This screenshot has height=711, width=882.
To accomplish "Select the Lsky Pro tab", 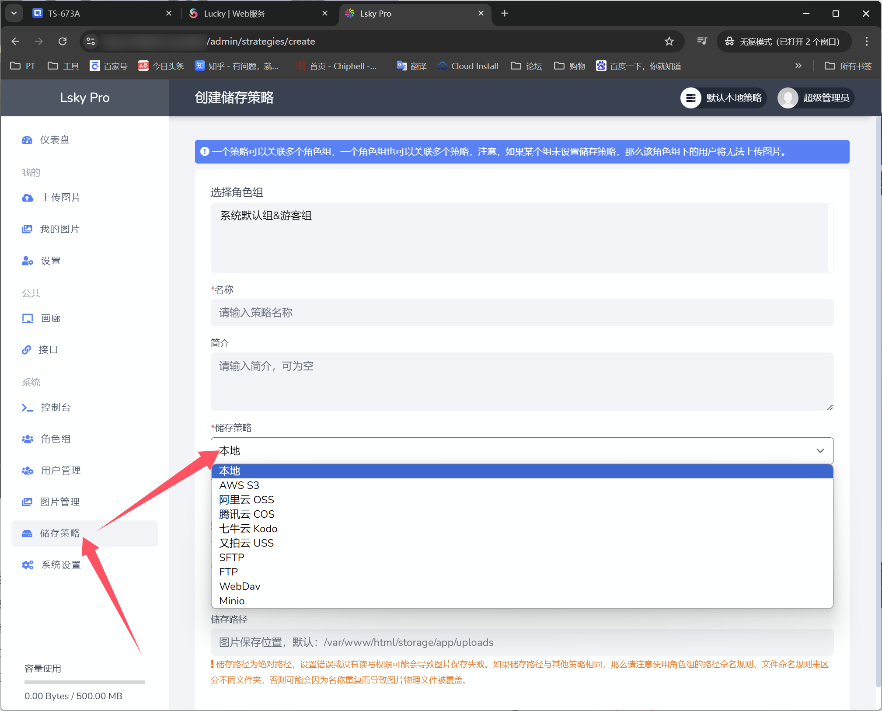I will click(x=415, y=14).
